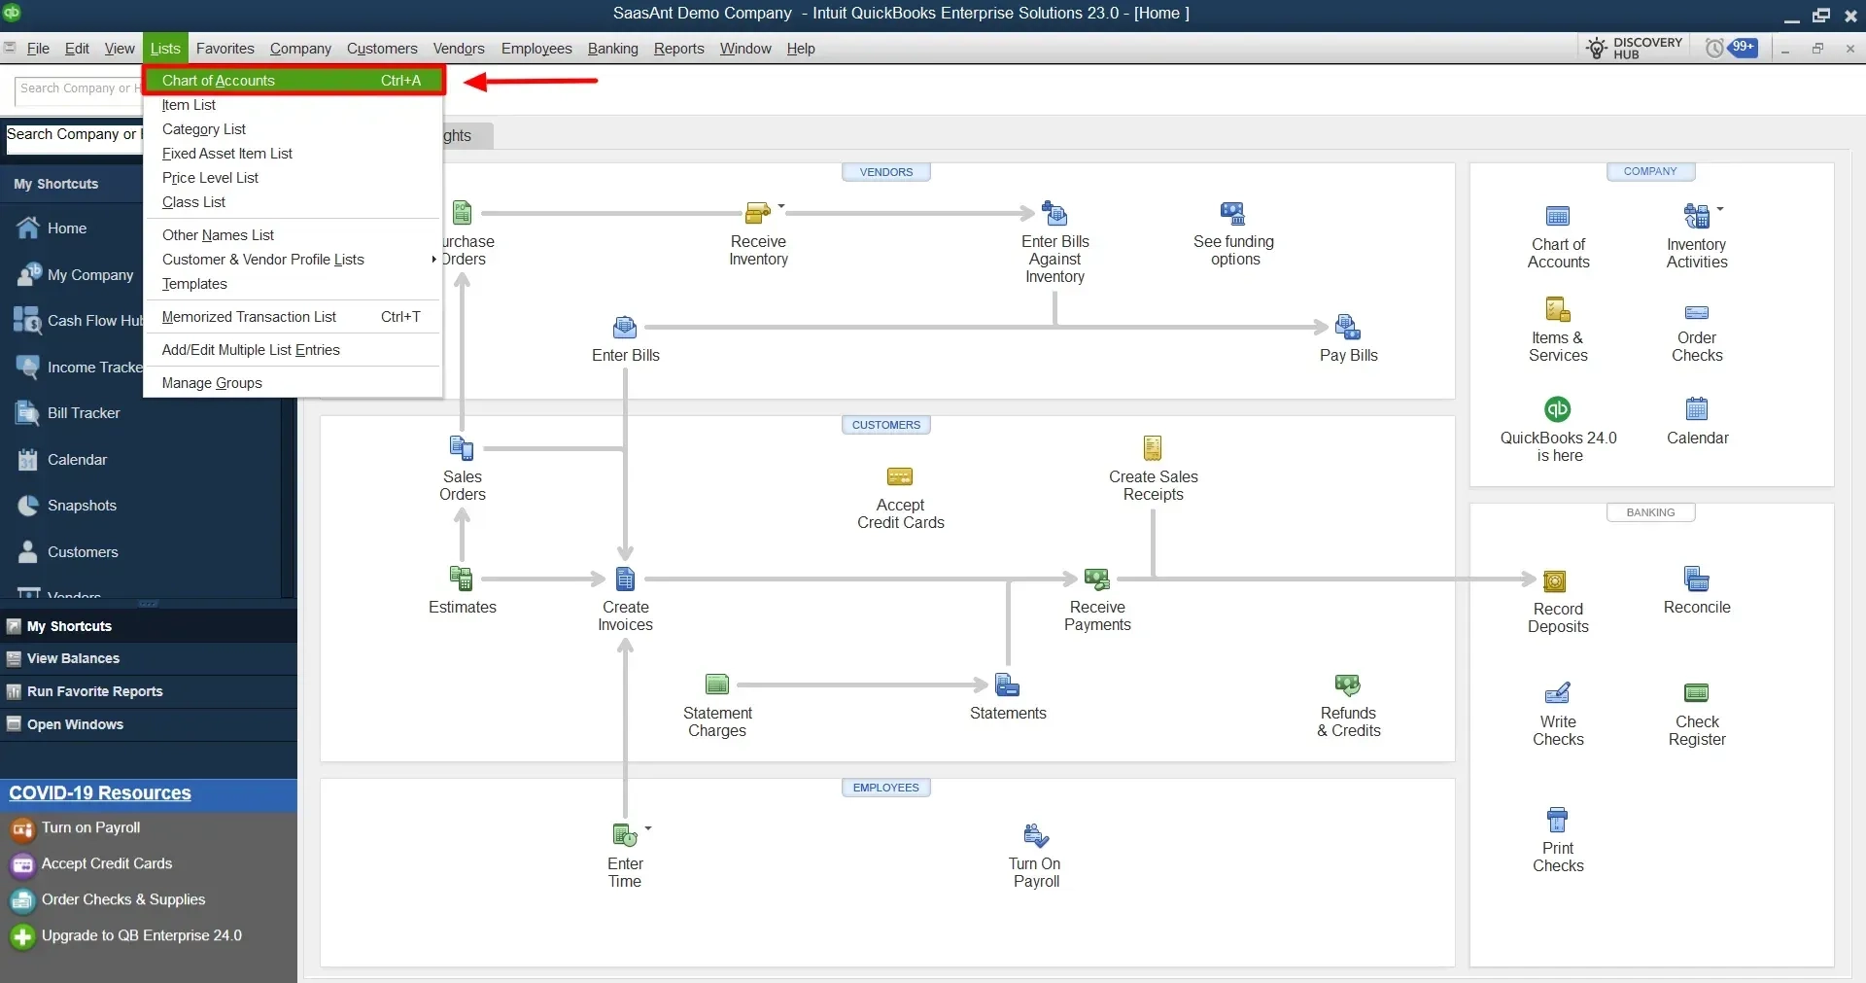The height and width of the screenshot is (983, 1866).
Task: Click Create Invoices icon
Action: click(625, 579)
